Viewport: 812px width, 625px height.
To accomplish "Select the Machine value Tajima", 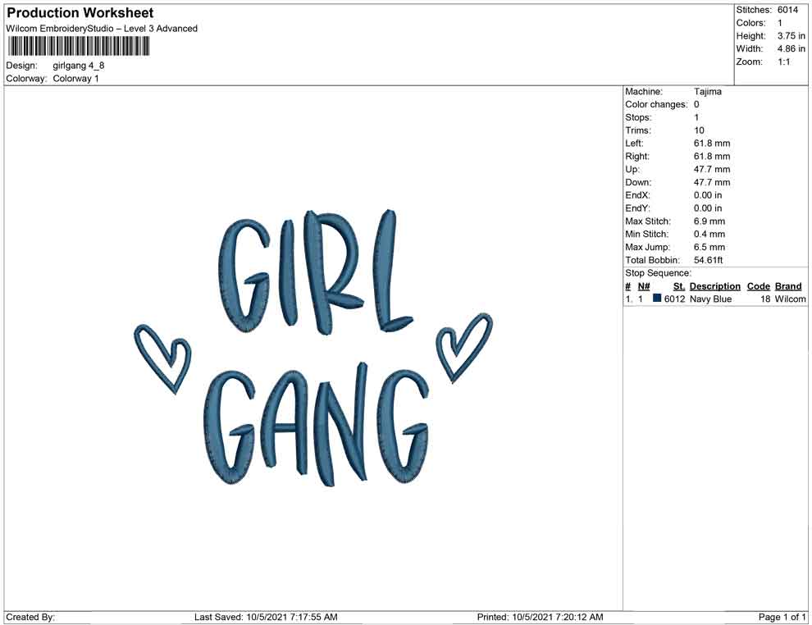I will click(708, 92).
